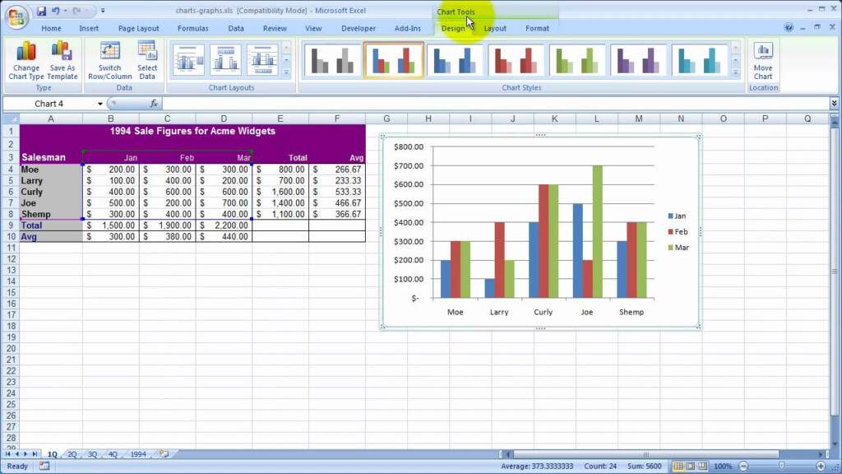Switch to Page Break Preview in status bar
Image resolution: width=842 pixels, height=474 pixels.
click(x=702, y=466)
